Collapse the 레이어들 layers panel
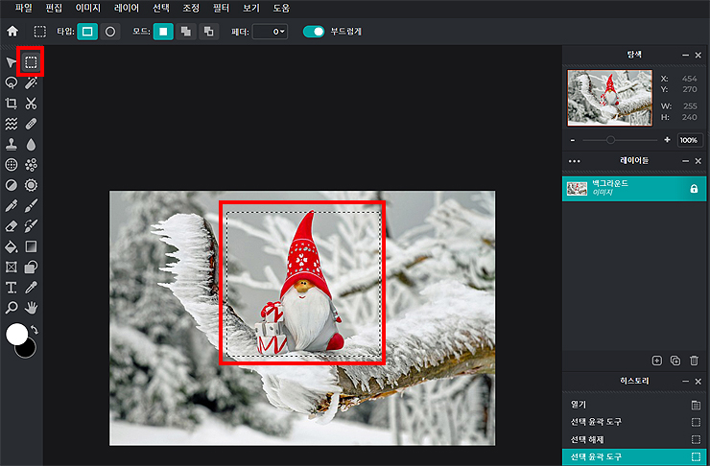The width and height of the screenshot is (710, 466). pyautogui.click(x=686, y=161)
